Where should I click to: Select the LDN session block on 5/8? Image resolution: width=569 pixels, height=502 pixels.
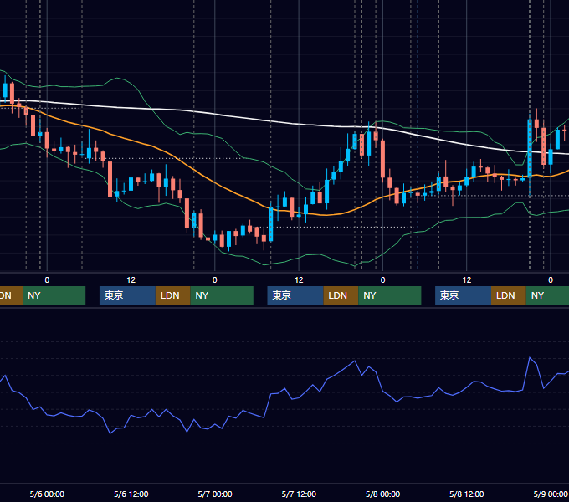[509, 295]
